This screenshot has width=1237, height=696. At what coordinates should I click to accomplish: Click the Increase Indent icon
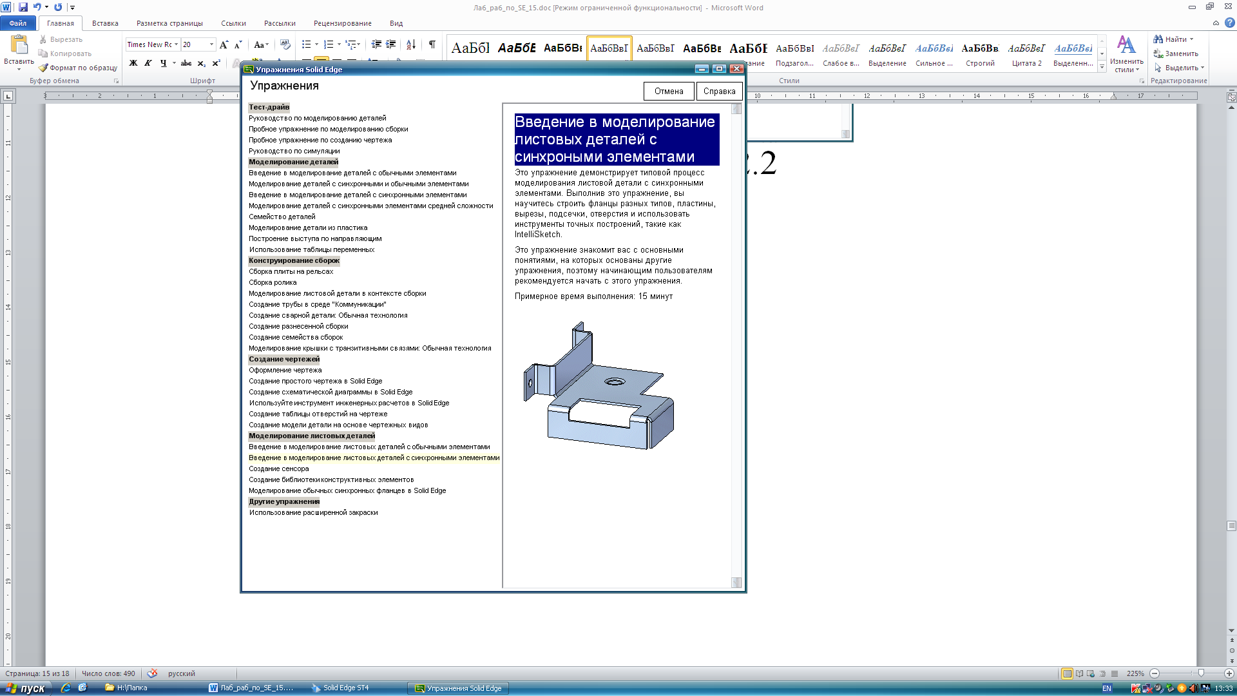pyautogui.click(x=391, y=44)
